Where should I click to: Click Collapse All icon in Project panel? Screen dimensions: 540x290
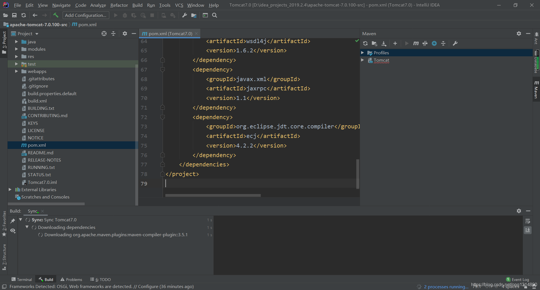[x=113, y=34]
